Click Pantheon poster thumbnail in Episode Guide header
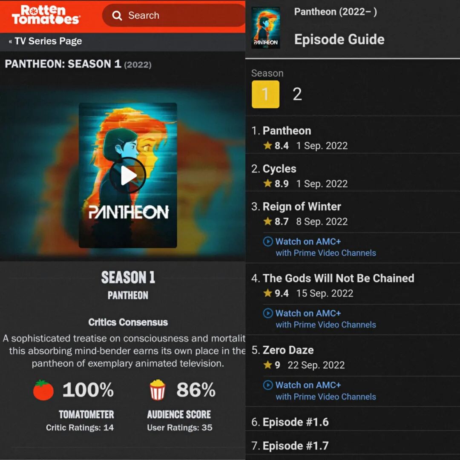 (x=265, y=28)
